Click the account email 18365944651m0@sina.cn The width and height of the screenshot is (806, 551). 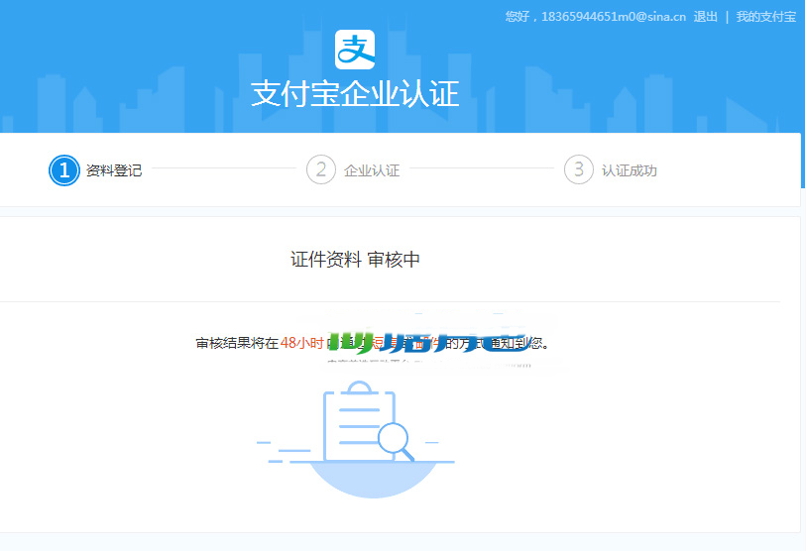click(614, 17)
